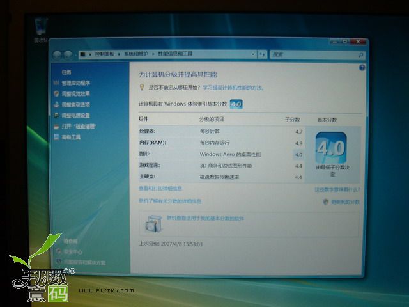Open the 联机了解有关分数的详细信息 link
Image resolution: width=409 pixels, height=307 pixels.
(x=170, y=201)
